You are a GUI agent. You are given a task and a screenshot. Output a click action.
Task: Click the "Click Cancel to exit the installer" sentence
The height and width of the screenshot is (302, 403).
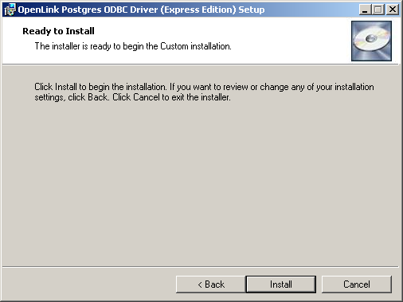click(171, 97)
